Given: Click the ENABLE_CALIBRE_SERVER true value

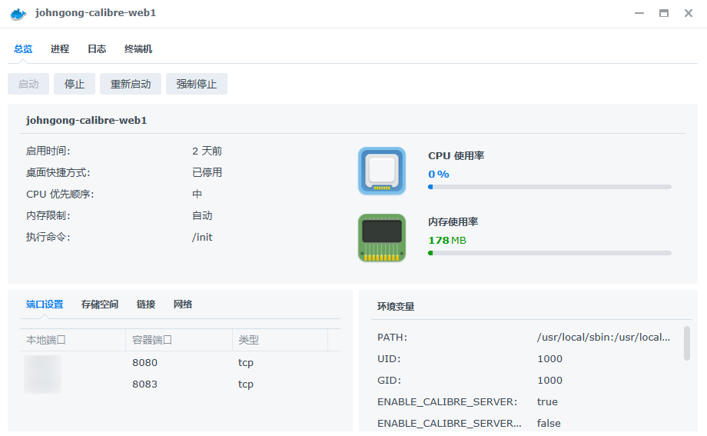Looking at the screenshot, I should 547,401.
